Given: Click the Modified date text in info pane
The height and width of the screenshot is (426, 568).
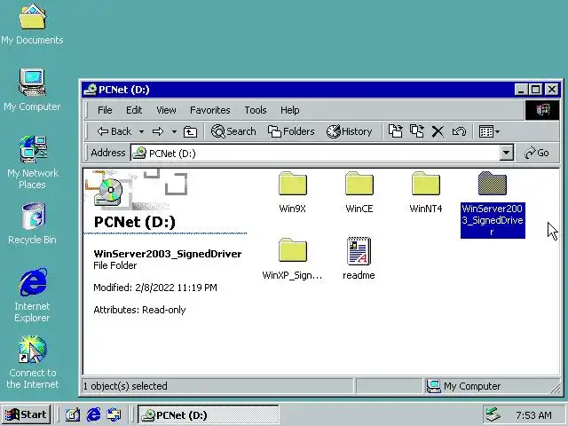Looking at the screenshot, I should (x=155, y=288).
